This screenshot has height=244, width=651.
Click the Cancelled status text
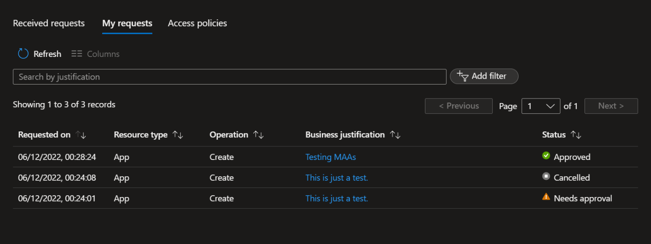(572, 178)
